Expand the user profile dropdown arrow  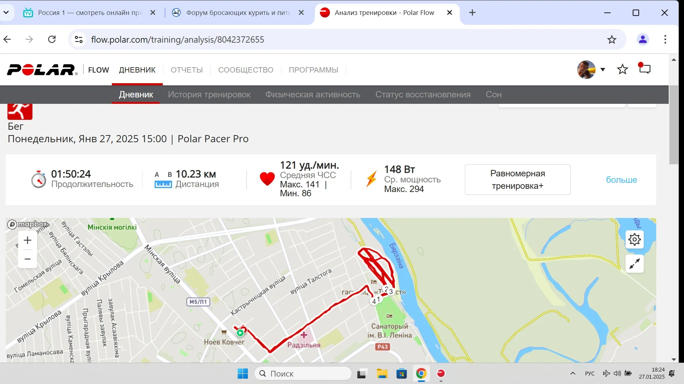click(x=603, y=70)
